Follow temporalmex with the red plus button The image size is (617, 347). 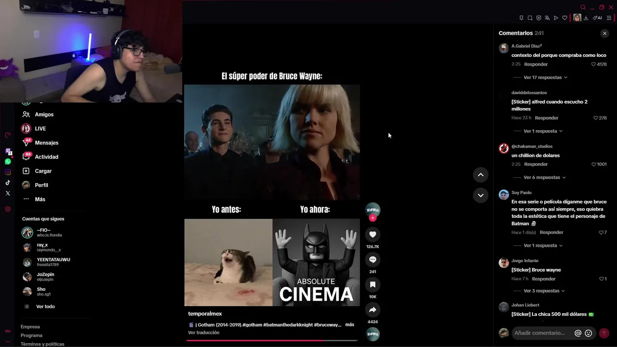click(373, 218)
